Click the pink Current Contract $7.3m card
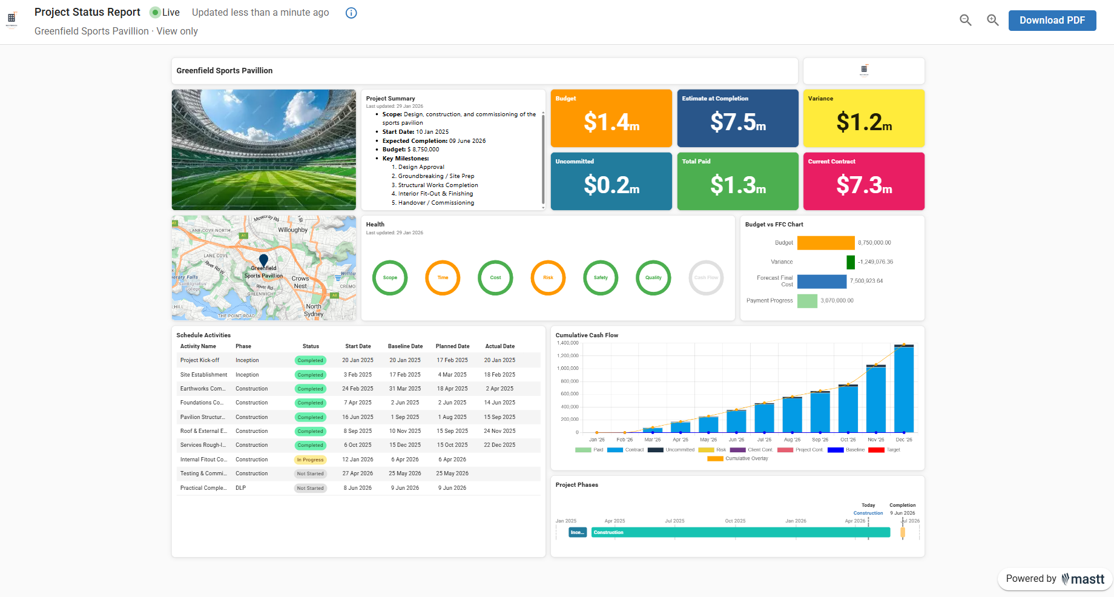The height and width of the screenshot is (597, 1114). point(864,181)
